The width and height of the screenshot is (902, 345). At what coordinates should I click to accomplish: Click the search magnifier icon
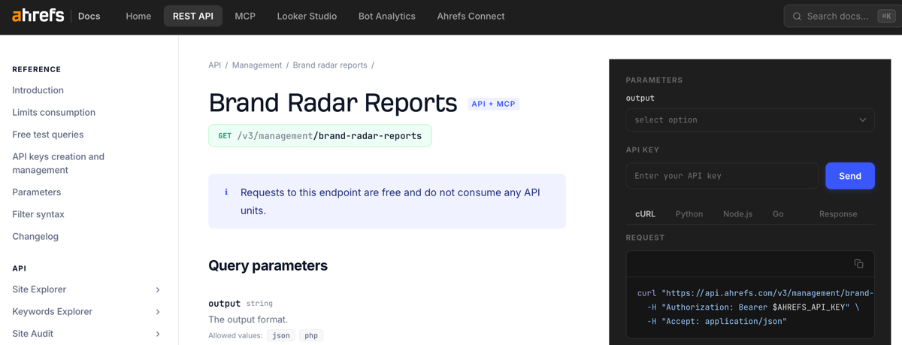(x=797, y=16)
